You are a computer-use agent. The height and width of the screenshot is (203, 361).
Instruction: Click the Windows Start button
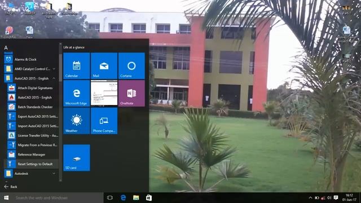pyautogui.click(x=6, y=198)
